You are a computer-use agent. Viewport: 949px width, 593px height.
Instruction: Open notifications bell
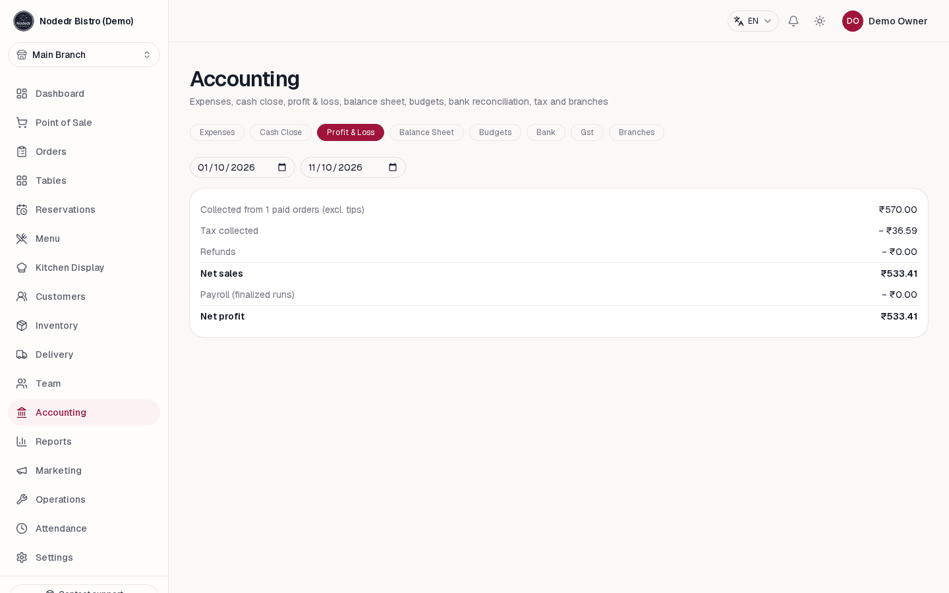pyautogui.click(x=793, y=21)
